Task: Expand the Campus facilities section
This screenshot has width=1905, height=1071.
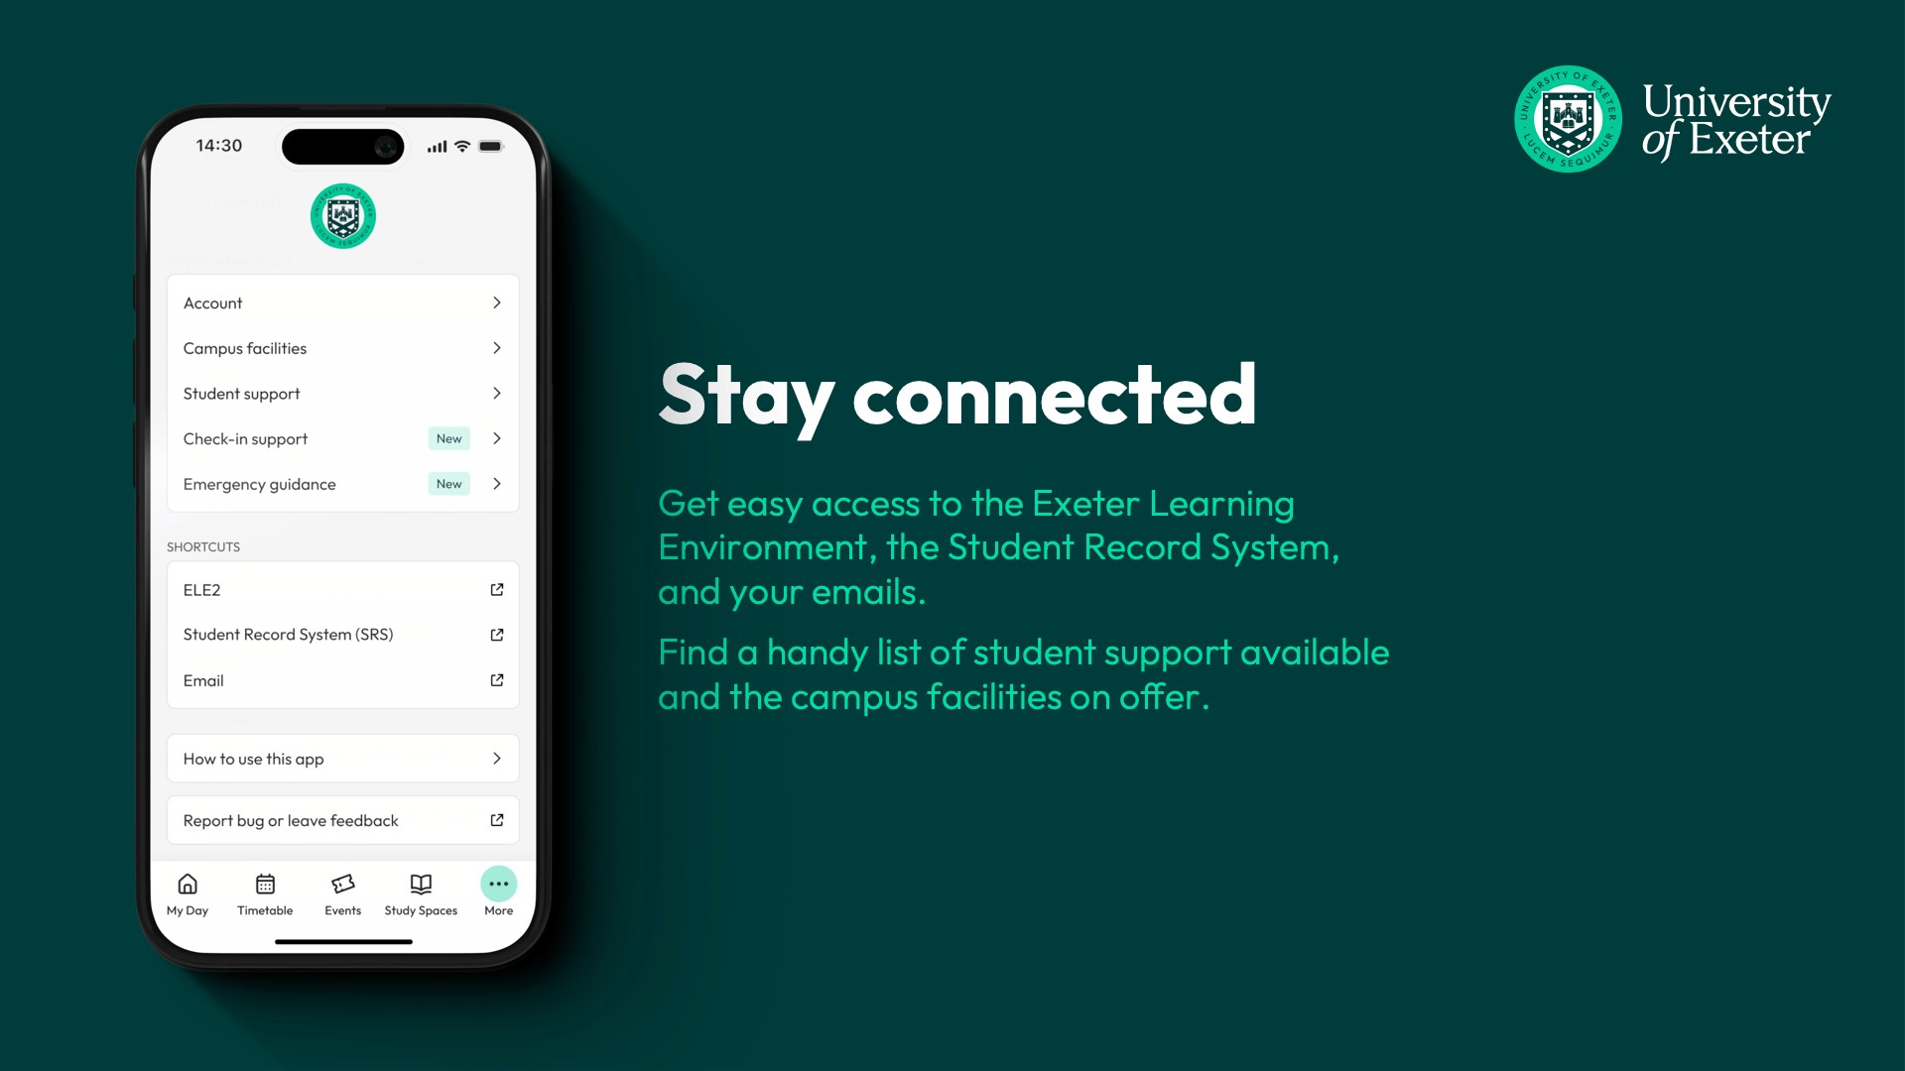Action: (x=342, y=348)
